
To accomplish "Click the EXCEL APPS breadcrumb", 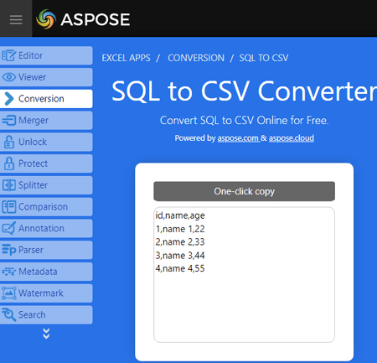I will (x=126, y=58).
